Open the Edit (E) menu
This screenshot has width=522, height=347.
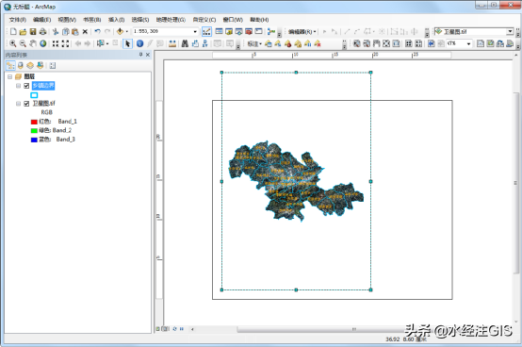[x=42, y=20]
